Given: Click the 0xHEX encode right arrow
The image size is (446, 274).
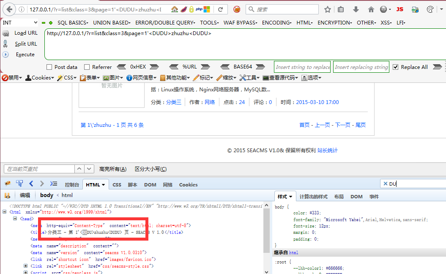Looking at the screenshot, I should click(154, 67).
